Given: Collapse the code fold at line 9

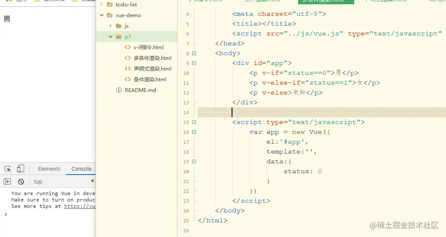Looking at the screenshot, I should pyautogui.click(x=194, y=63).
